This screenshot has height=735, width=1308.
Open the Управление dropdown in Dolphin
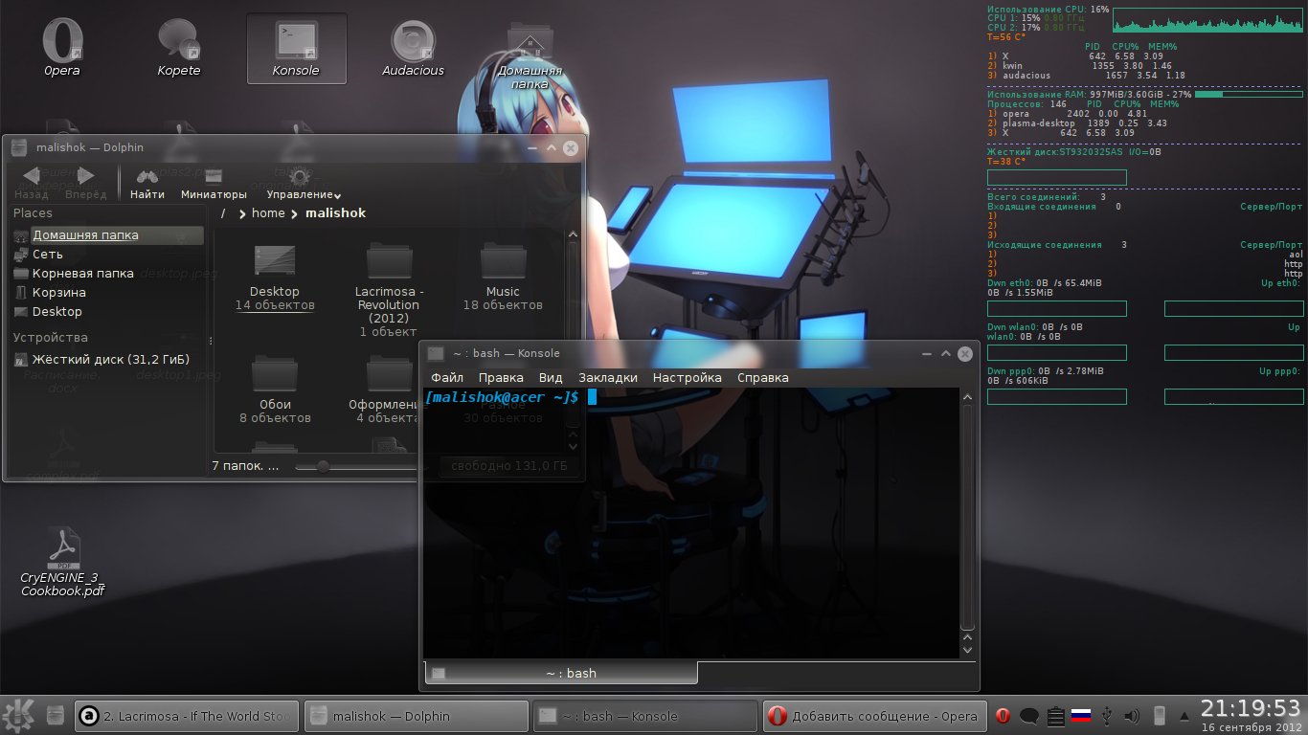pos(304,182)
